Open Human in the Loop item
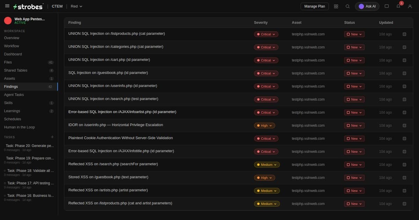Image resolution: width=419 pixels, height=220 pixels. (x=29, y=127)
